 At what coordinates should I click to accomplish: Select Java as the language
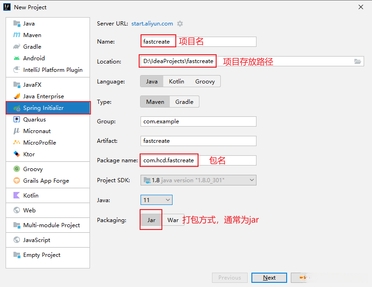coord(152,81)
